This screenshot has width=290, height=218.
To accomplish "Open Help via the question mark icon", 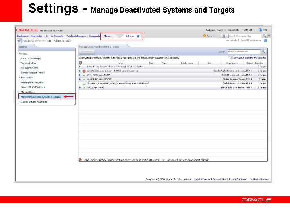I will click(x=260, y=30).
